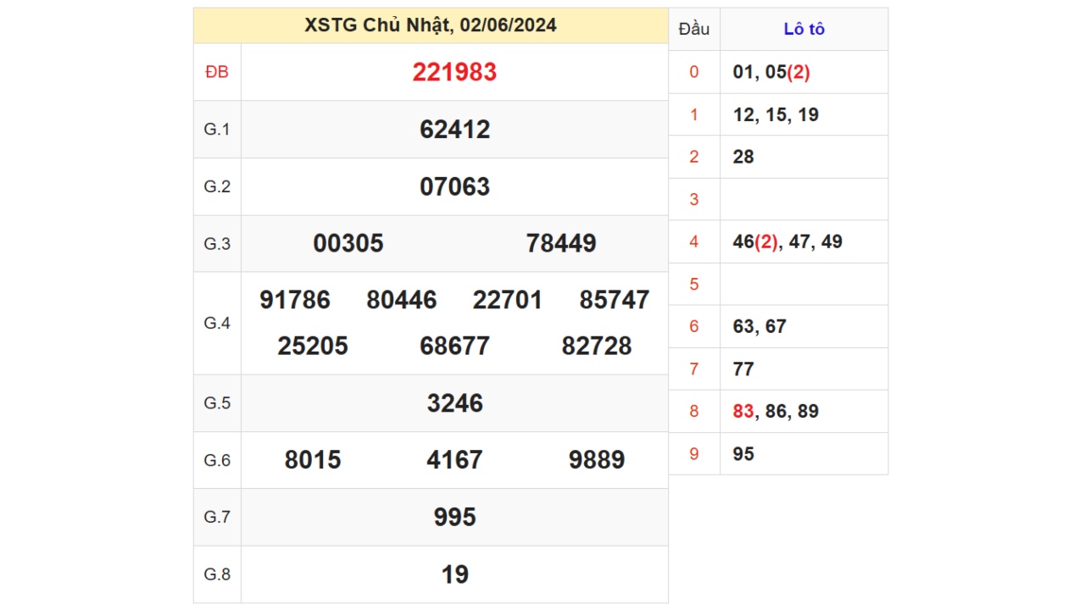1085x610 pixels.
Task: Click Đầu digit 5 cell
Action: (x=694, y=284)
